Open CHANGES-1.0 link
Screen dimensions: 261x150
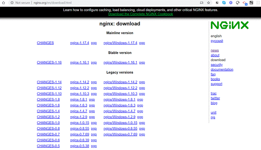(48, 122)
